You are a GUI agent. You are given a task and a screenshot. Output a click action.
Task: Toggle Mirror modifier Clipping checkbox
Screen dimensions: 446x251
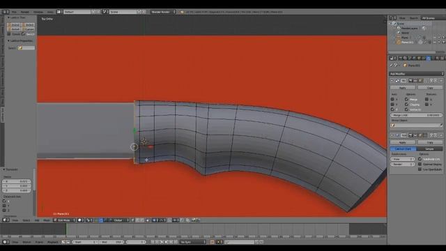tap(406, 105)
